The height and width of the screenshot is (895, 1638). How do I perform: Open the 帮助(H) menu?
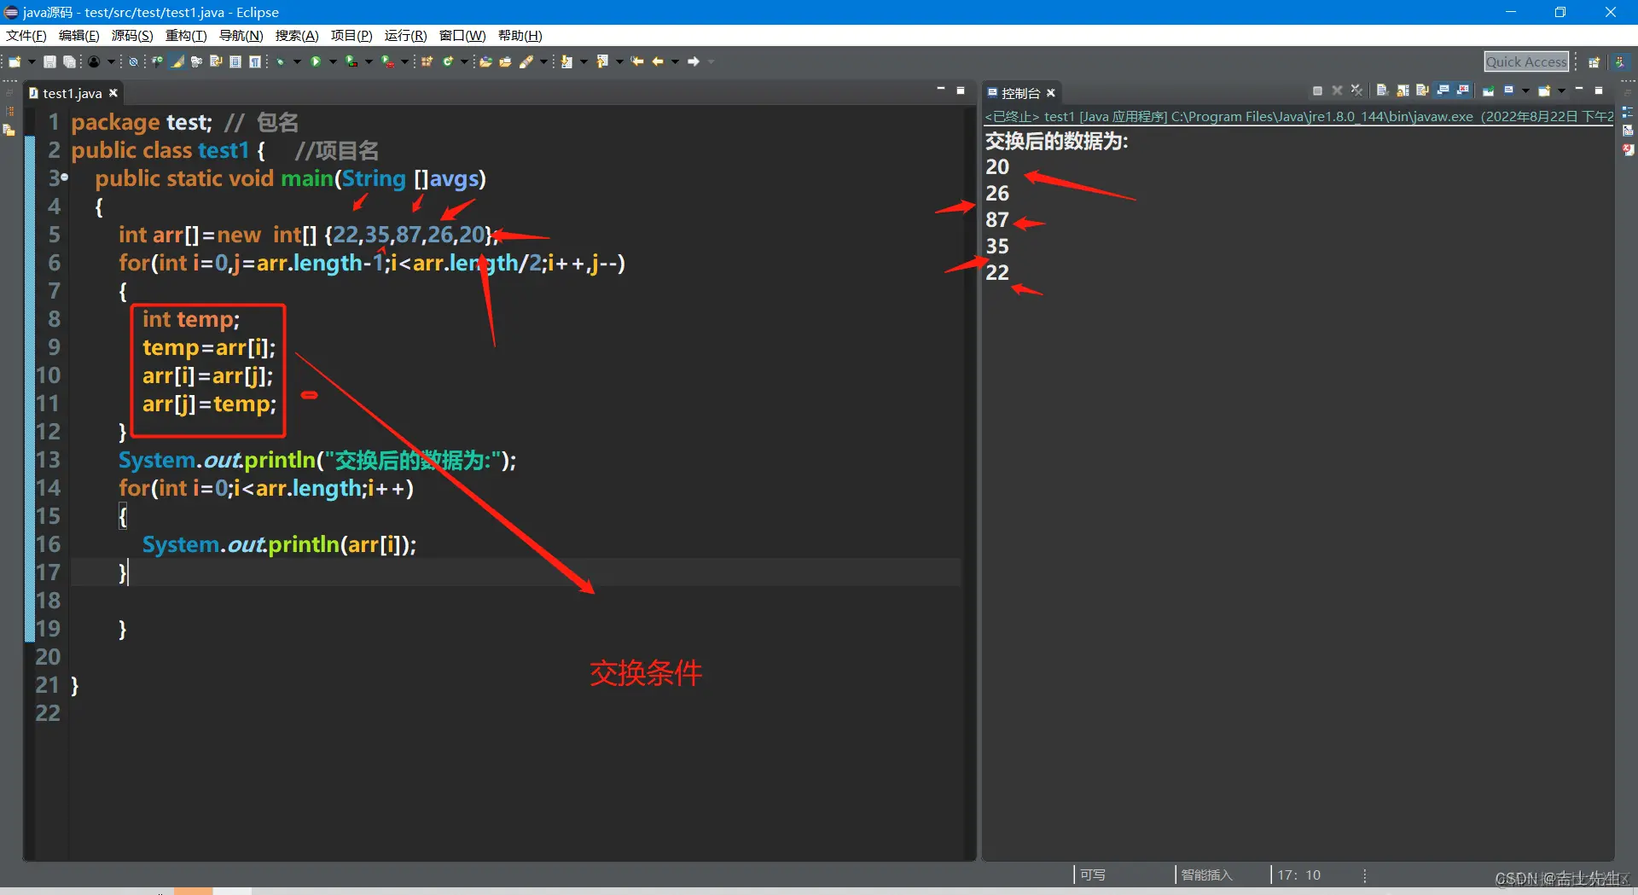[520, 36]
